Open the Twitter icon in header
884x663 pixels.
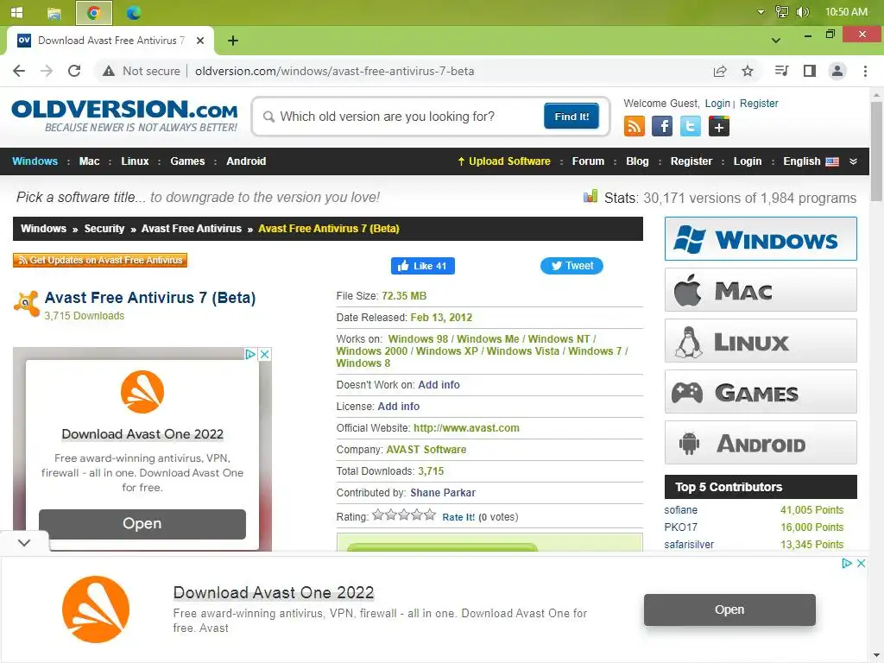coord(690,126)
